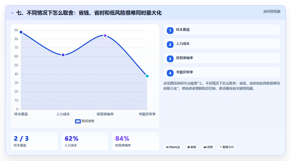Click the lightning icon beside the title
291x161 pixels.
[12, 13]
